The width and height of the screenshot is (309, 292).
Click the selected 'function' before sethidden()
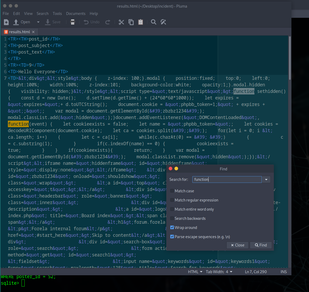[x=244, y=91]
